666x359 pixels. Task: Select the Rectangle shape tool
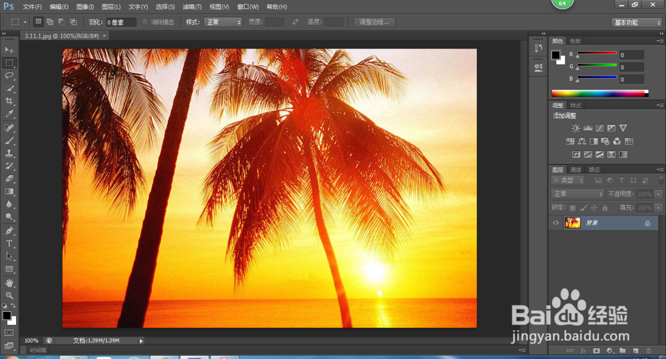tap(9, 269)
